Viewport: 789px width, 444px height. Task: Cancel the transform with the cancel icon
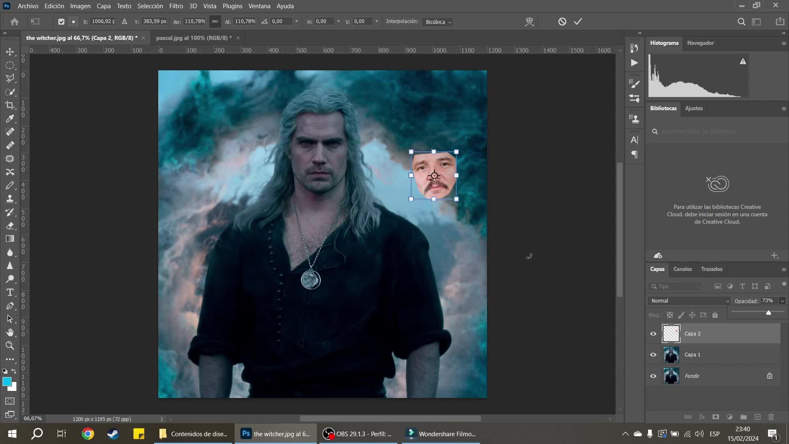coord(562,22)
